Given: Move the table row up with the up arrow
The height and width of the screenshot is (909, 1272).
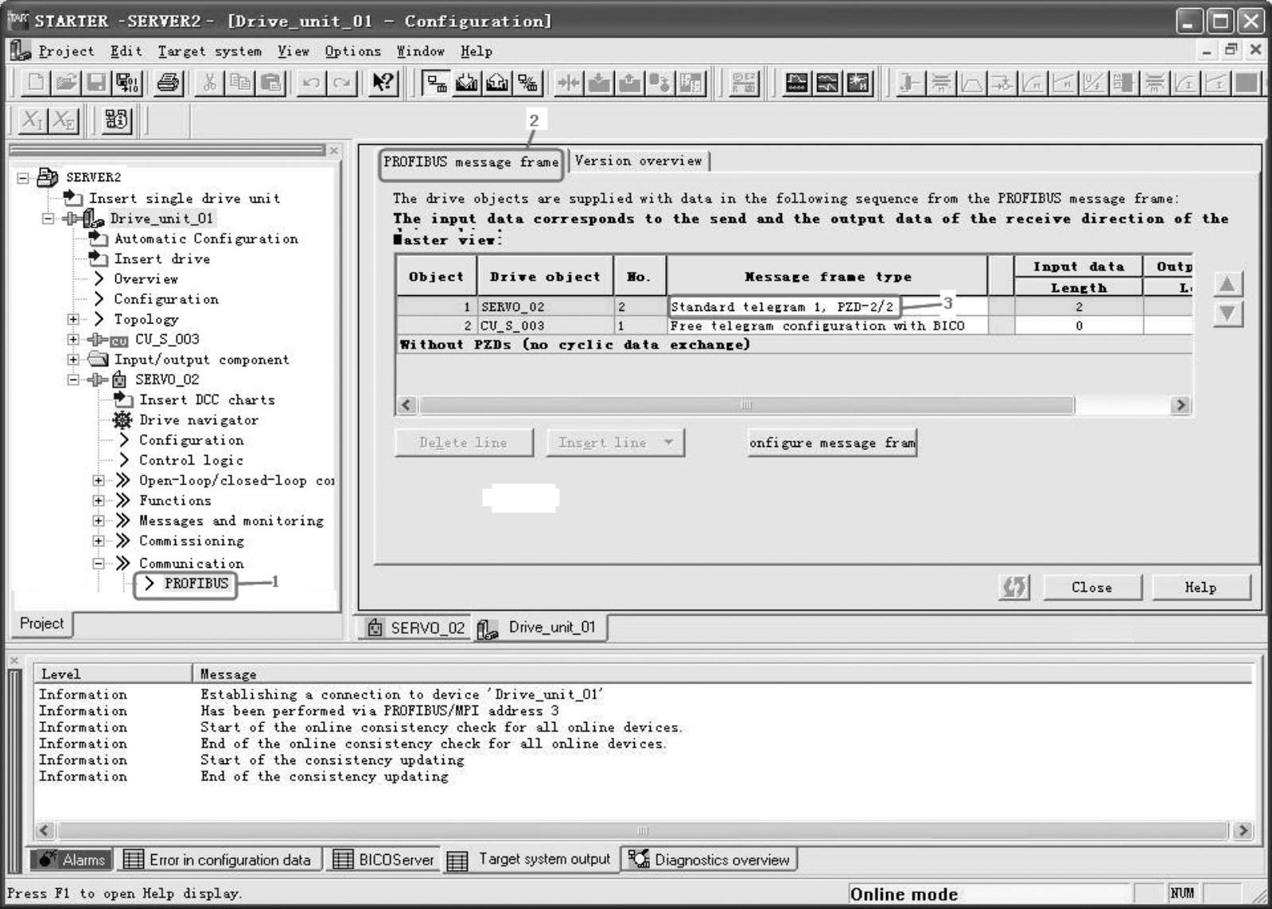Looking at the screenshot, I should (x=1227, y=284).
